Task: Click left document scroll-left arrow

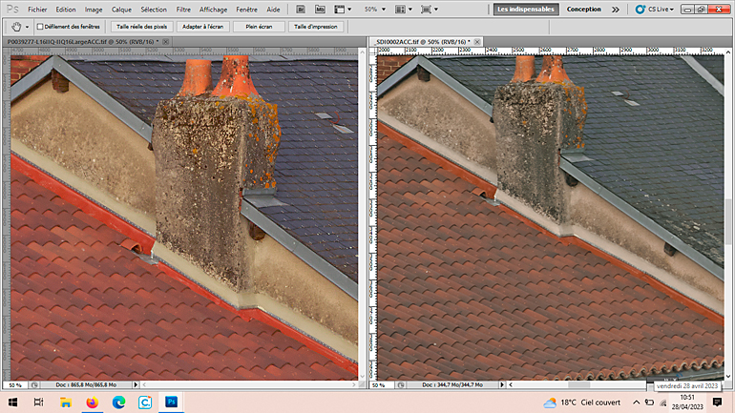Action: (x=144, y=385)
